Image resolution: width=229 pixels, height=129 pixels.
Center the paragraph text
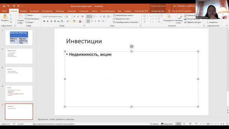pos(92,21)
